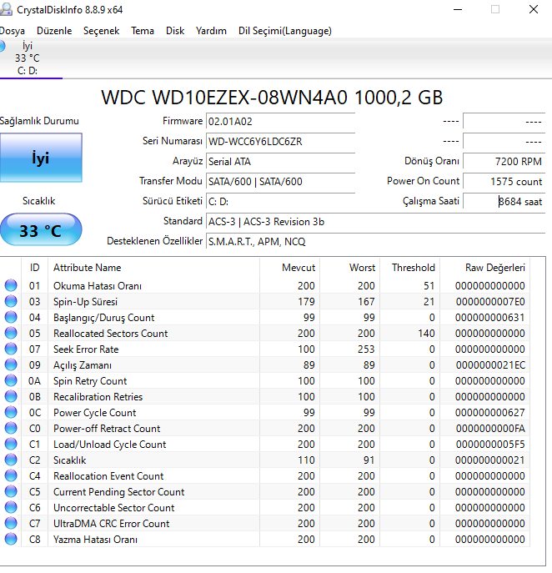Select the Power Cycle Count attribute name

tap(94, 413)
